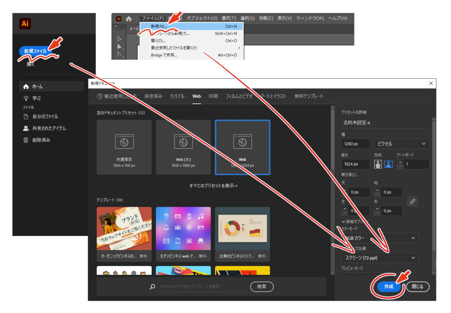
Task: Open the ウィンドウ(W) menu
Action: [310, 18]
